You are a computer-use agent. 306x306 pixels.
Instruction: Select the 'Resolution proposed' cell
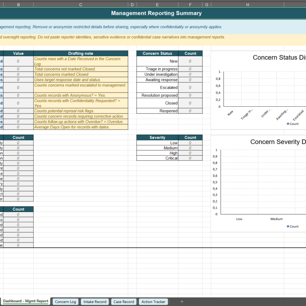[x=157, y=95]
